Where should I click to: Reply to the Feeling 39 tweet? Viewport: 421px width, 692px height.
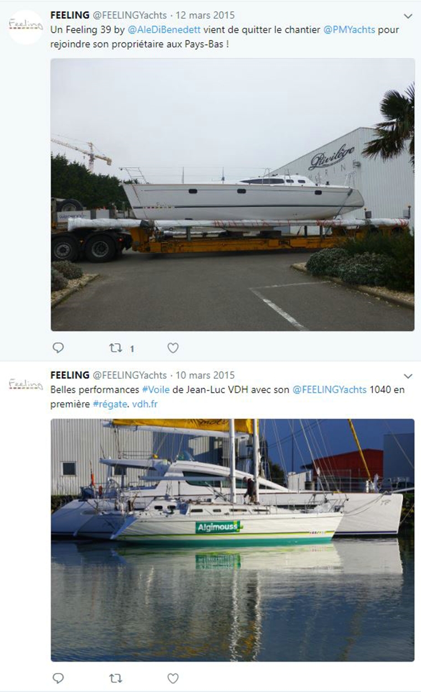58,348
